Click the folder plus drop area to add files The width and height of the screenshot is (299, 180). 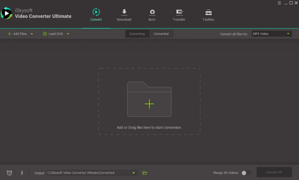(149, 99)
